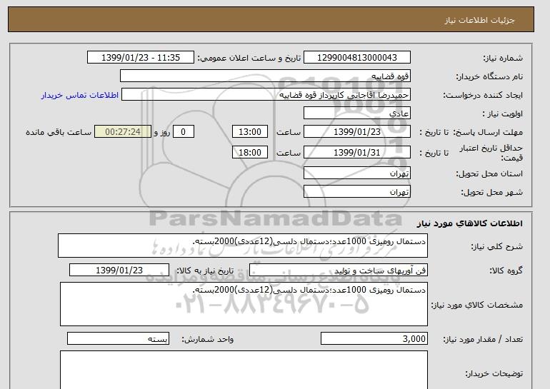Select the اولویت نیاز label

pos(503,113)
